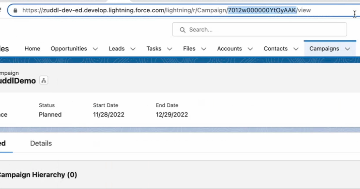
Task: Open the Campaign Hierarchy (0) section heading
Action: [37, 175]
